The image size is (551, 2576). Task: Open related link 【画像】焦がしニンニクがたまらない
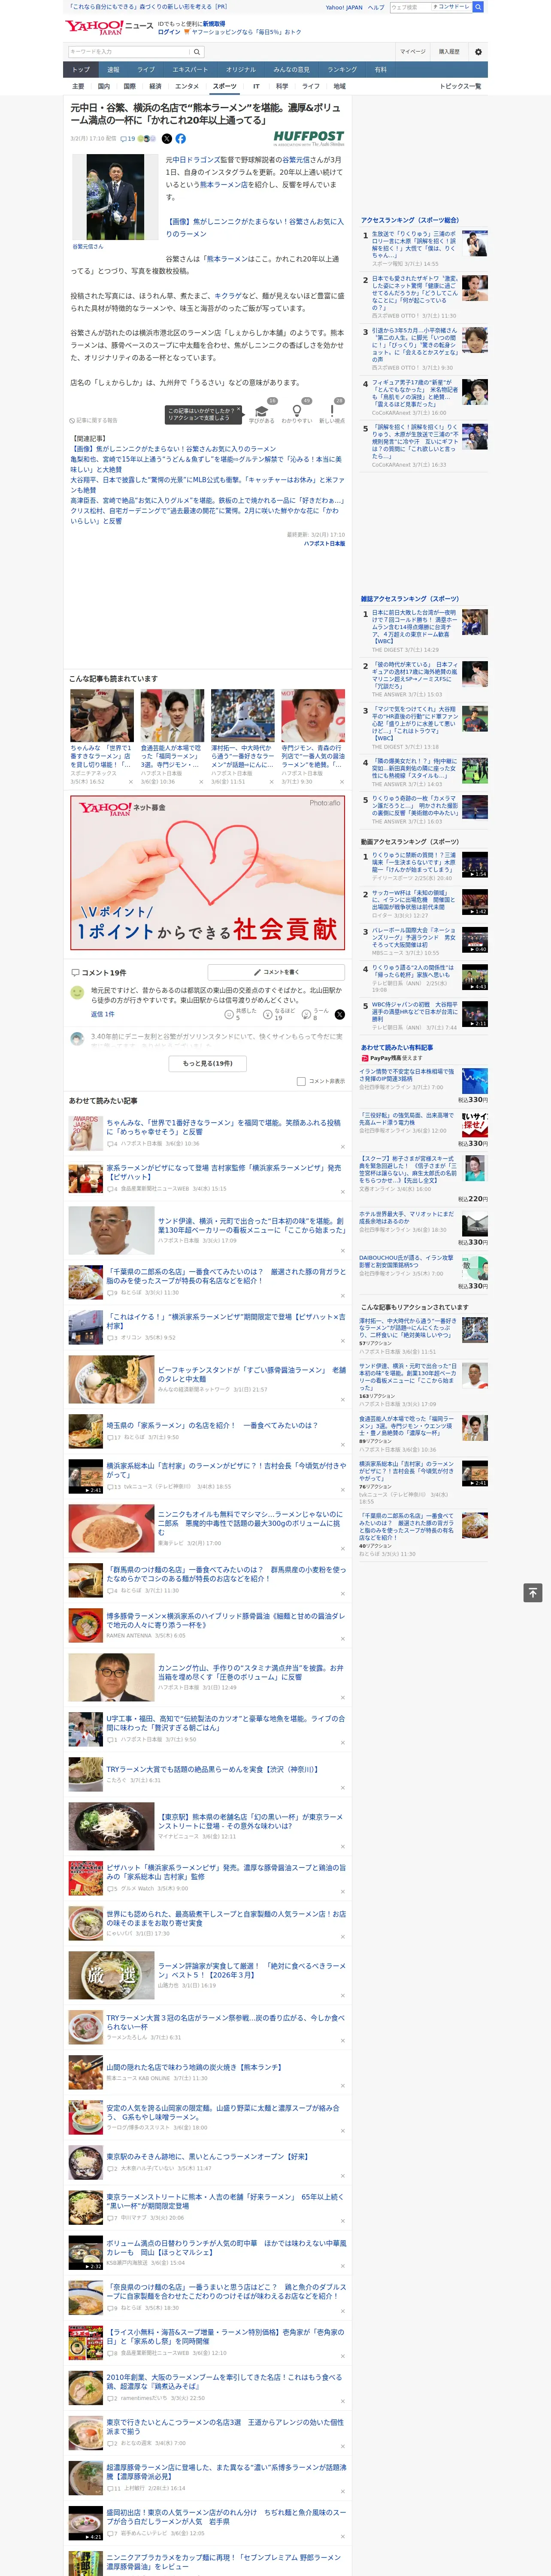pyautogui.click(x=173, y=449)
